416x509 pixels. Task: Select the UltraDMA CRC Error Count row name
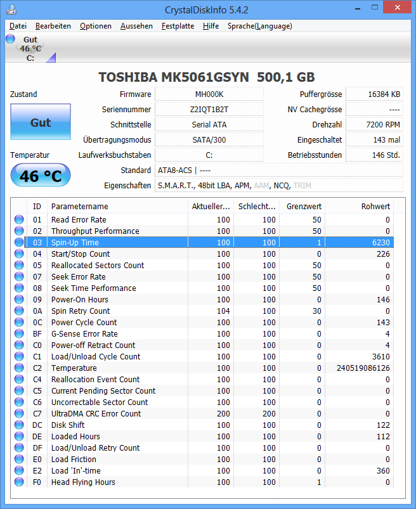(96, 413)
